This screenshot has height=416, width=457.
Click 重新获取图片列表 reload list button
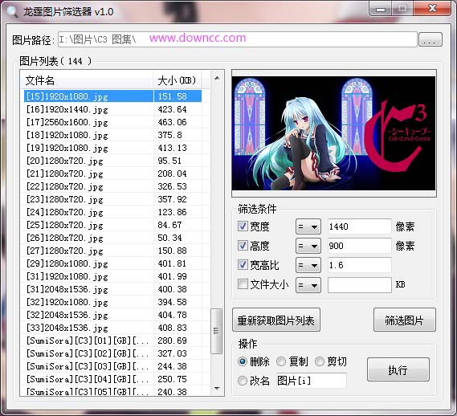[x=276, y=320]
